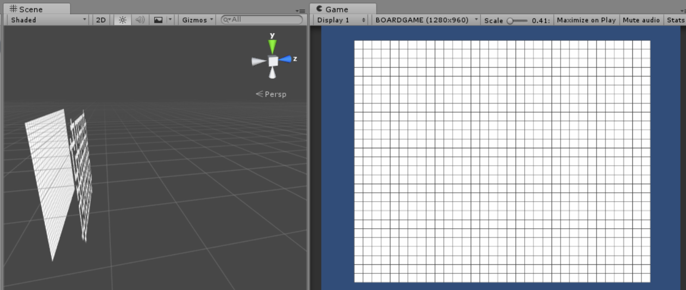Open BOARDGAME (1280x960) aspect dropdown

tap(426, 20)
